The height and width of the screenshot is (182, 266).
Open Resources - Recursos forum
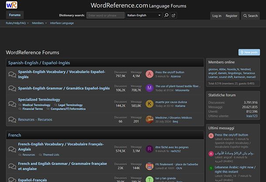click(35, 119)
